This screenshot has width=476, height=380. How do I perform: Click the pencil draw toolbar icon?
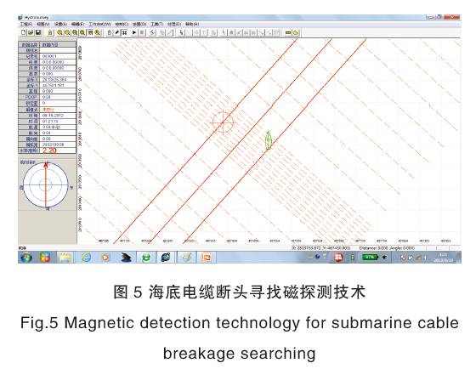pyautogui.click(x=117, y=32)
